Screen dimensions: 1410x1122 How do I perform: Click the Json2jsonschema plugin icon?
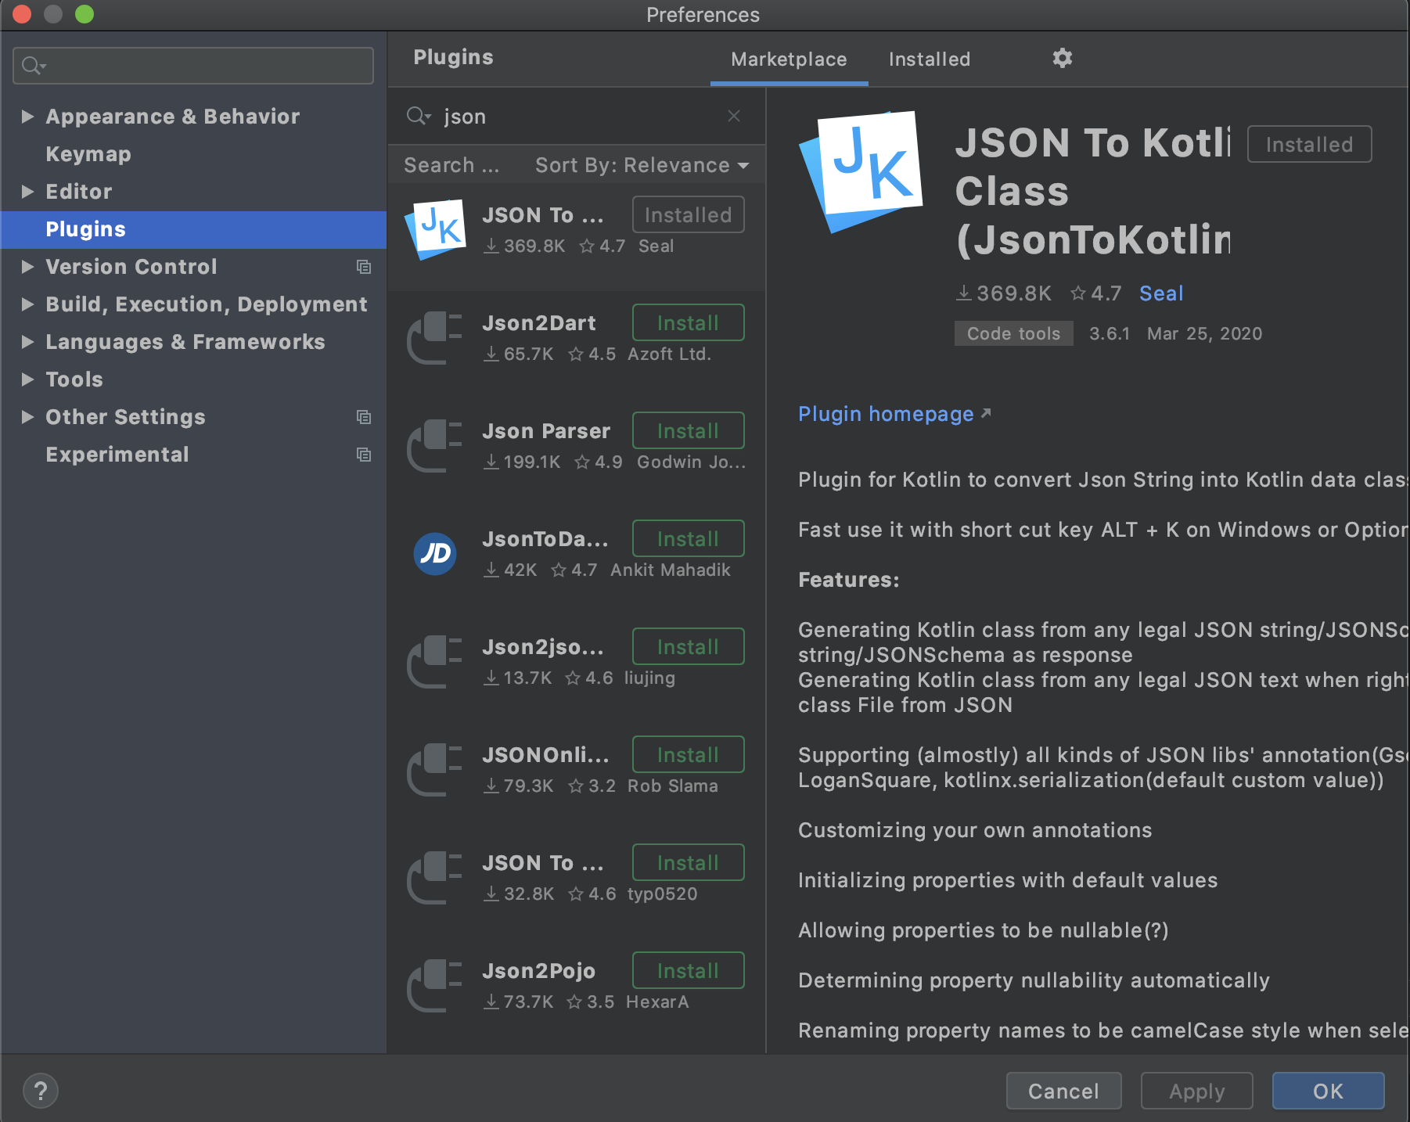coord(435,661)
